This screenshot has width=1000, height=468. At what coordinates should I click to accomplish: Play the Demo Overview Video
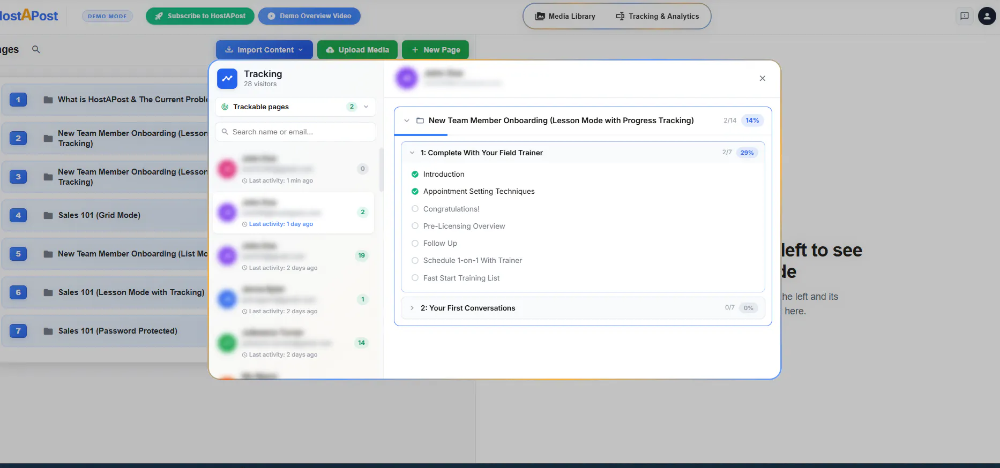pos(309,16)
